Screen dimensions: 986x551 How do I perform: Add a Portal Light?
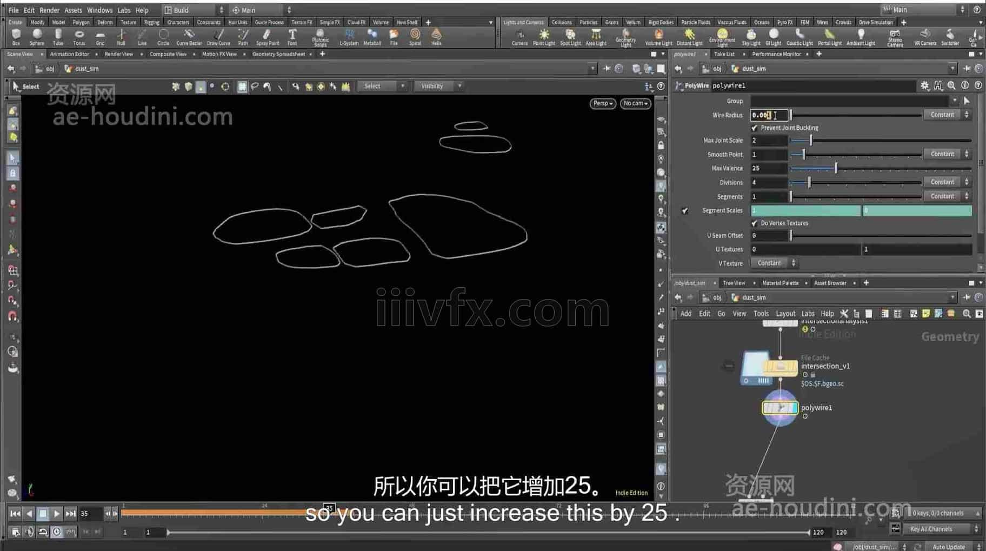pos(829,37)
